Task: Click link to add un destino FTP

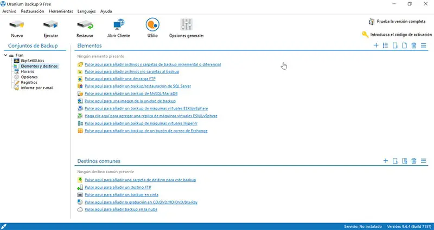Action: (x=118, y=187)
